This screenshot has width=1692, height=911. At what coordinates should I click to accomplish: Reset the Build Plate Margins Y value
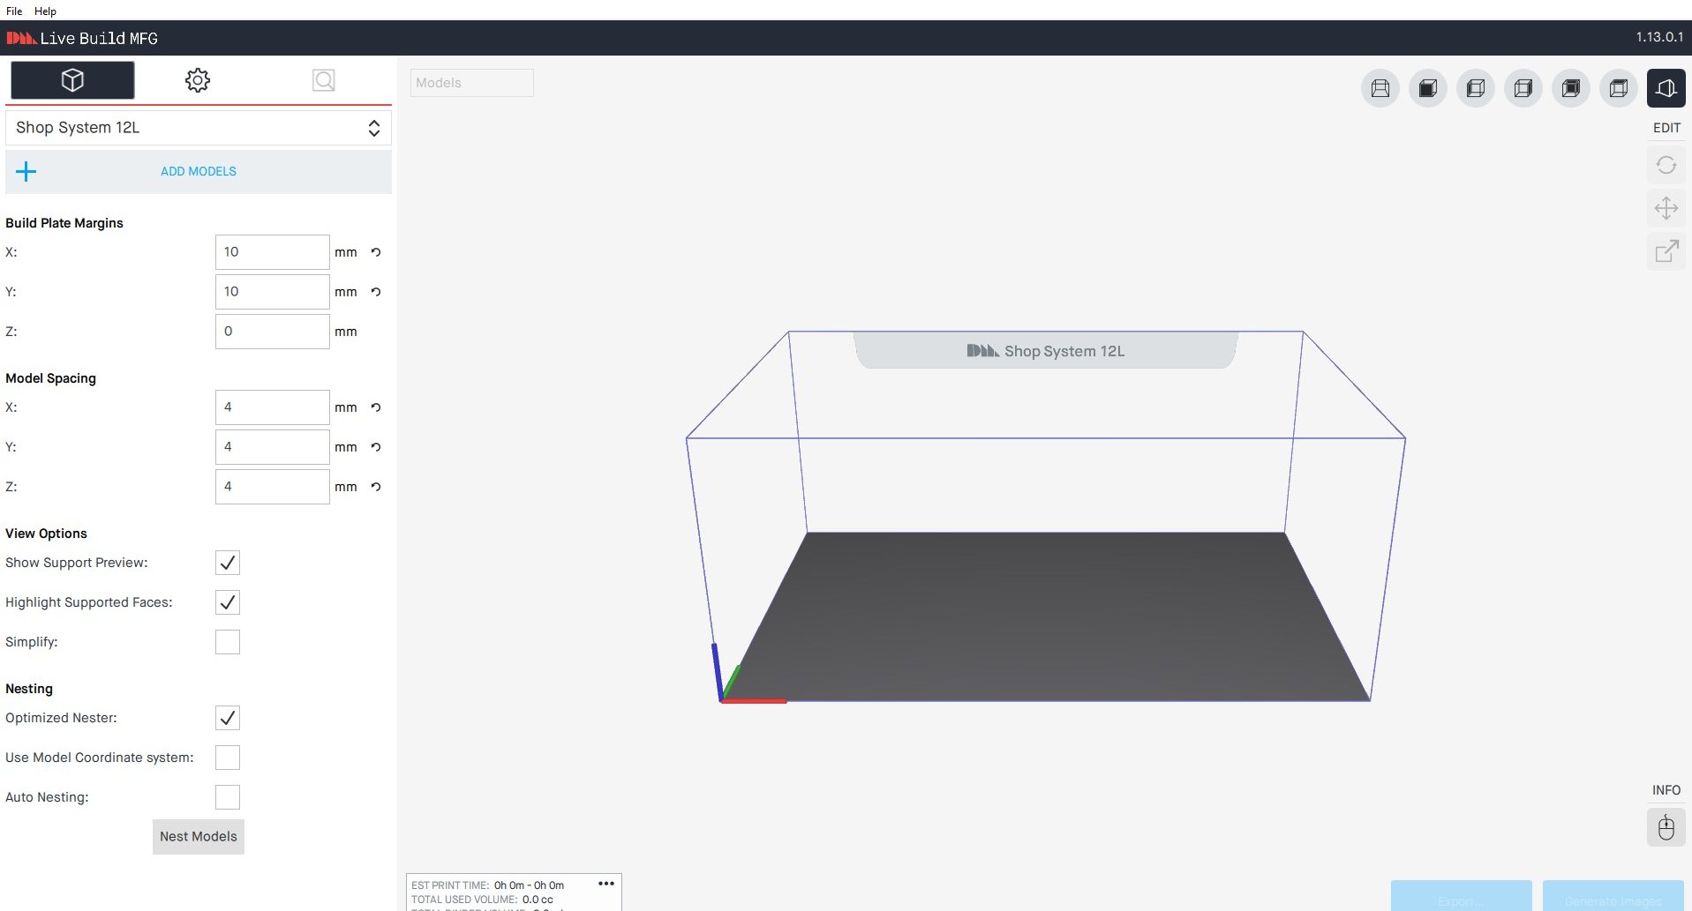tap(376, 292)
